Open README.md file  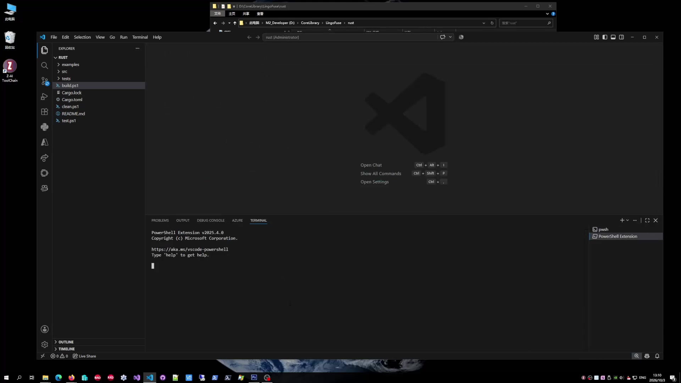coord(99,113)
